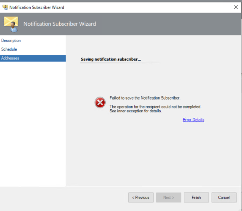The height and width of the screenshot is (211, 242).
Task: Click the banner 'Notification Subscriber Wizard' title
Action: pos(60,24)
